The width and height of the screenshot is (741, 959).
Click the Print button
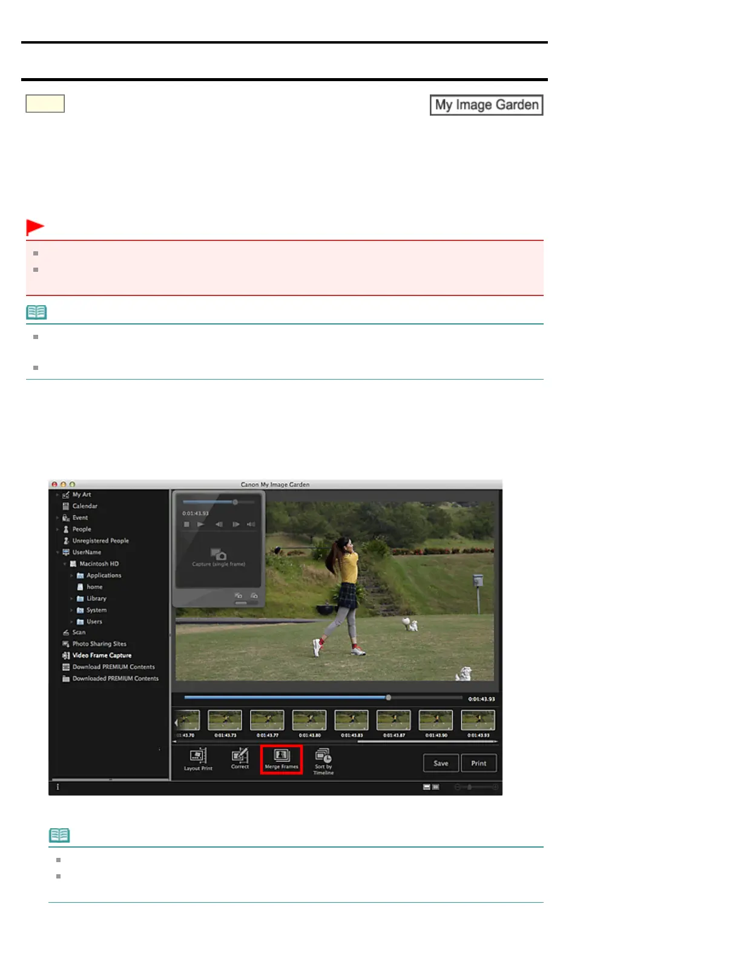click(x=479, y=763)
